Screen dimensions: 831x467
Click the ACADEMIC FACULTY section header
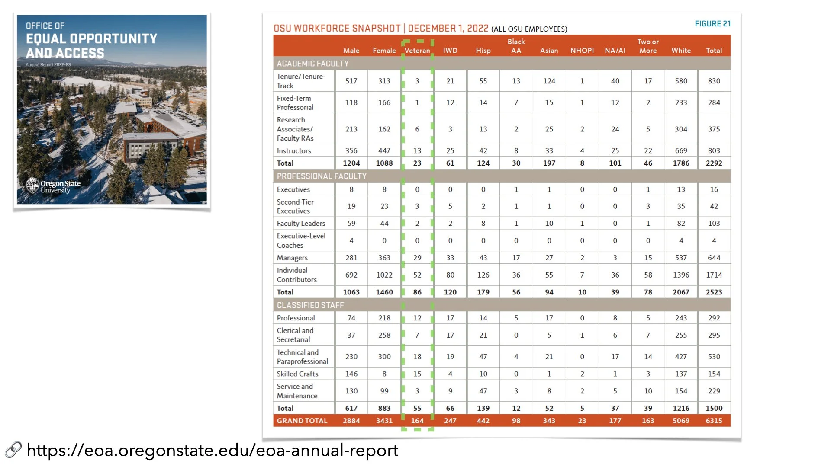312,64
